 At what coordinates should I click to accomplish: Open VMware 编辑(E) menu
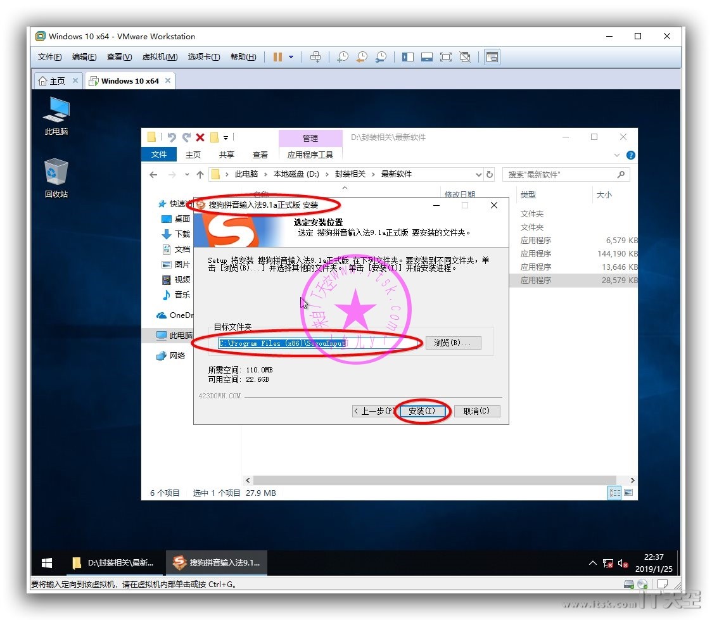(84, 57)
